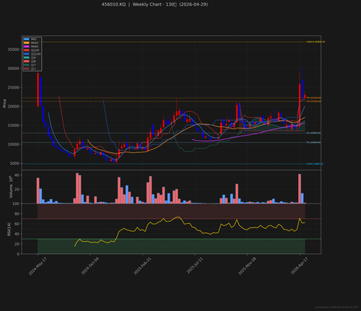Image resolution: width=361 pixels, height=311 pixels.
Task: Click the 0 tick on the RSI axis
Action: pyautogui.click(x=18, y=254)
